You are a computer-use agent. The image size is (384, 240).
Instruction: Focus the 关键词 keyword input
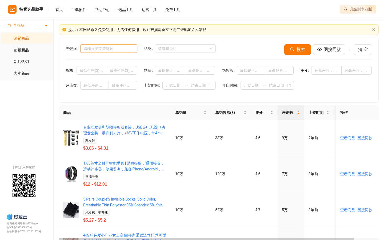[109, 49]
